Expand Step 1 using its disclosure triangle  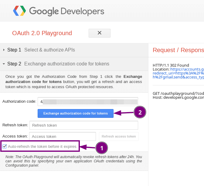pos(4,50)
